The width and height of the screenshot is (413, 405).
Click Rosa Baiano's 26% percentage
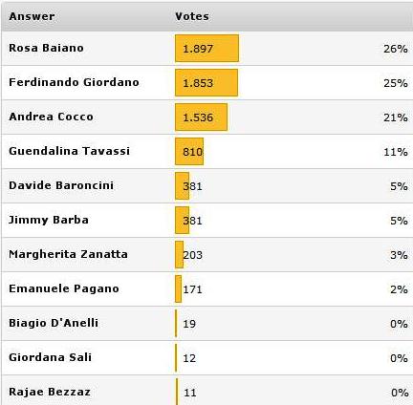point(396,49)
